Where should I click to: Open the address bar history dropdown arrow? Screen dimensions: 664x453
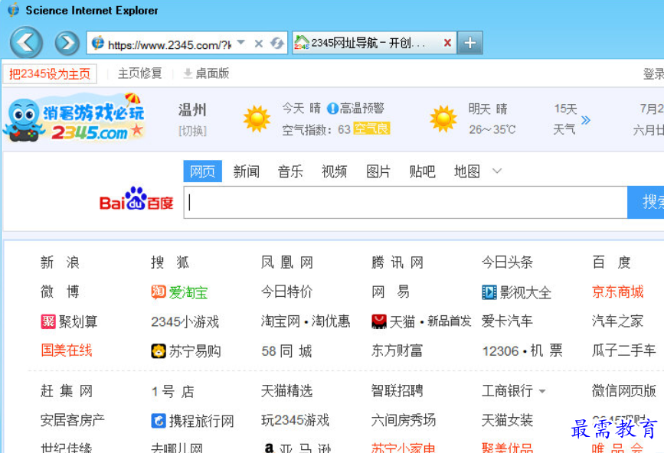pyautogui.click(x=241, y=42)
